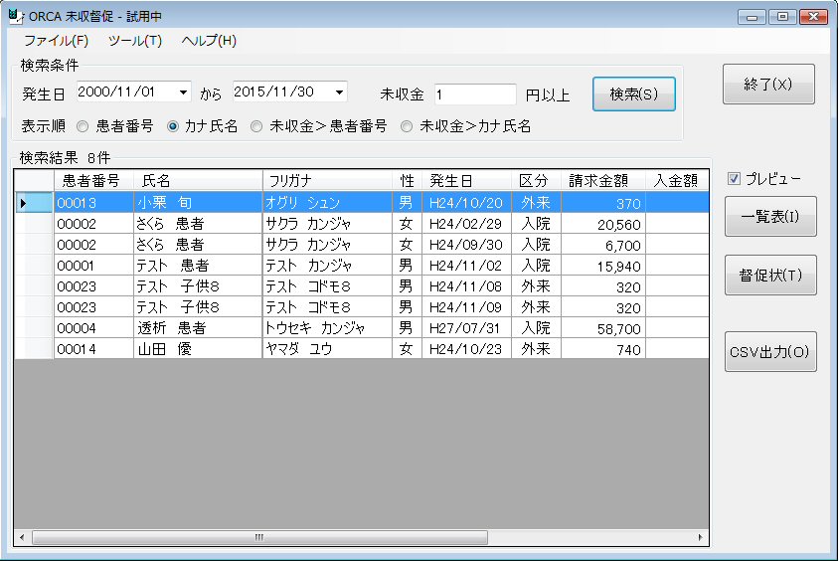Select the amount cell 20,560
Viewport: 839px width, 561px height.
click(x=603, y=224)
